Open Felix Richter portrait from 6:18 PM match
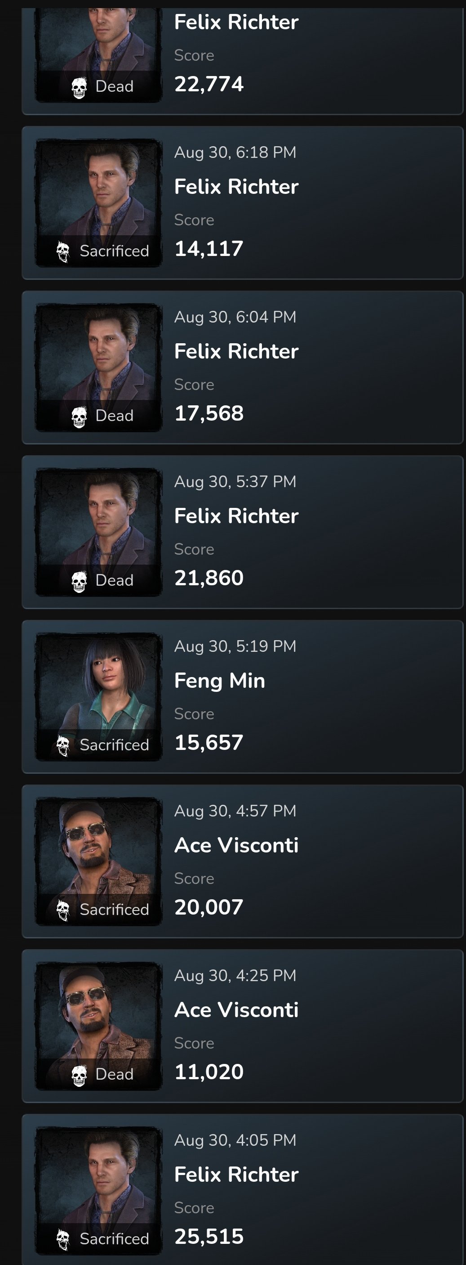Image resolution: width=466 pixels, height=1265 pixels. click(98, 203)
